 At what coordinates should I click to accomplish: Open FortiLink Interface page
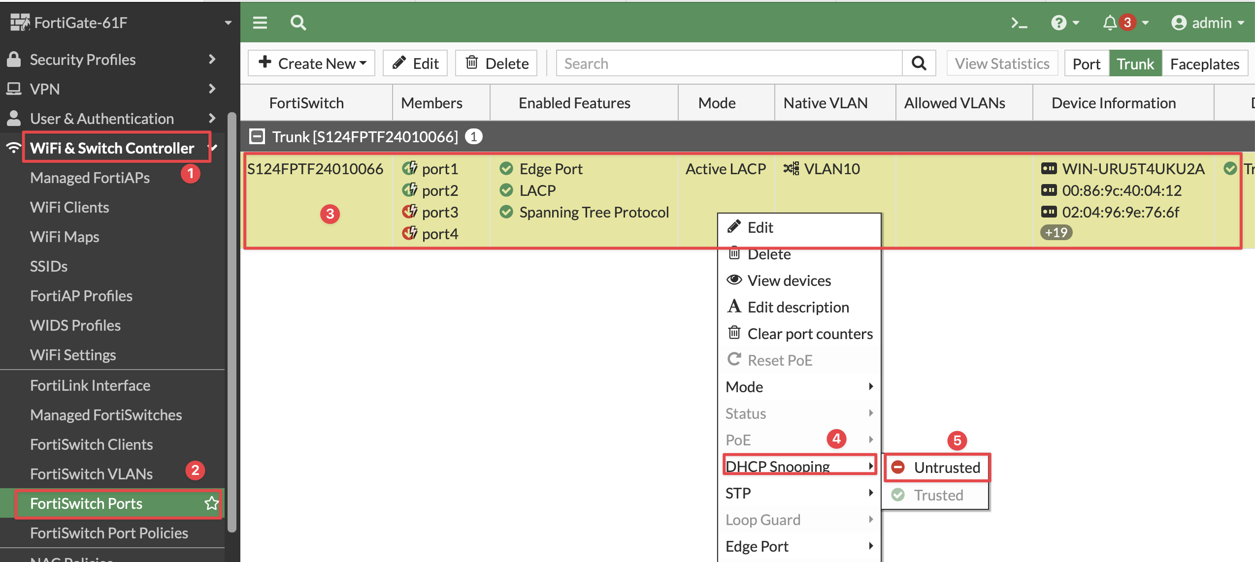click(90, 385)
